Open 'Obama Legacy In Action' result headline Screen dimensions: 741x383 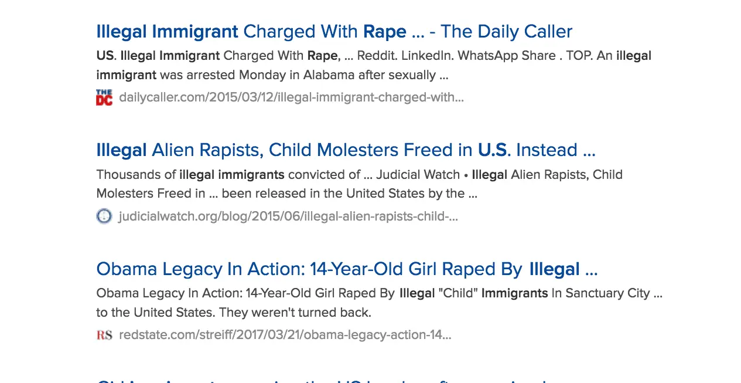[347, 269]
